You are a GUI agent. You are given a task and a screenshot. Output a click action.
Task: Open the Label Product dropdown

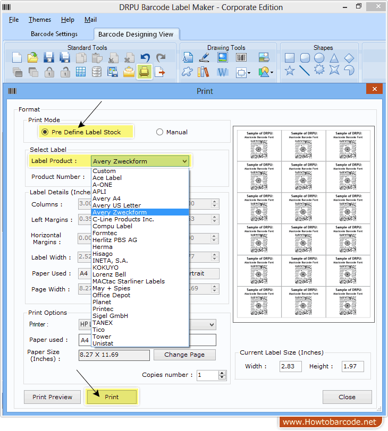[184, 161]
